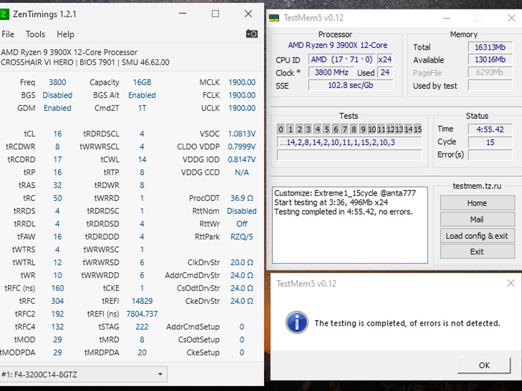Click the Mail button in TestMem5
The width and height of the screenshot is (522, 391).
477,219
